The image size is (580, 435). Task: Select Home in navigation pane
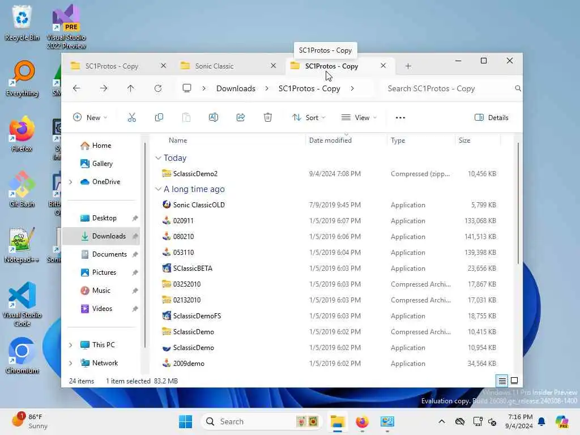101,146
